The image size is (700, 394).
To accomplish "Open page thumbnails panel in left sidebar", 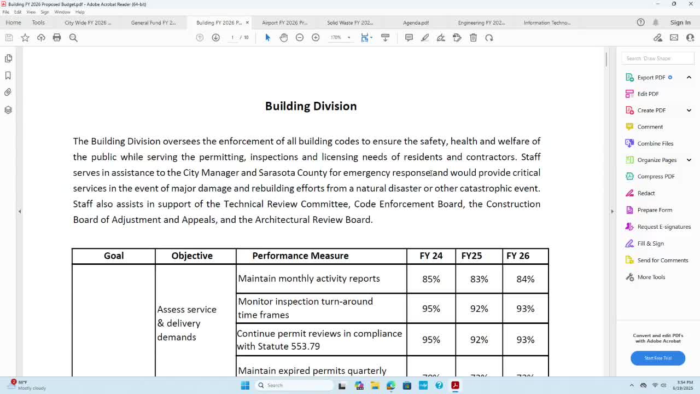I will [x=8, y=58].
